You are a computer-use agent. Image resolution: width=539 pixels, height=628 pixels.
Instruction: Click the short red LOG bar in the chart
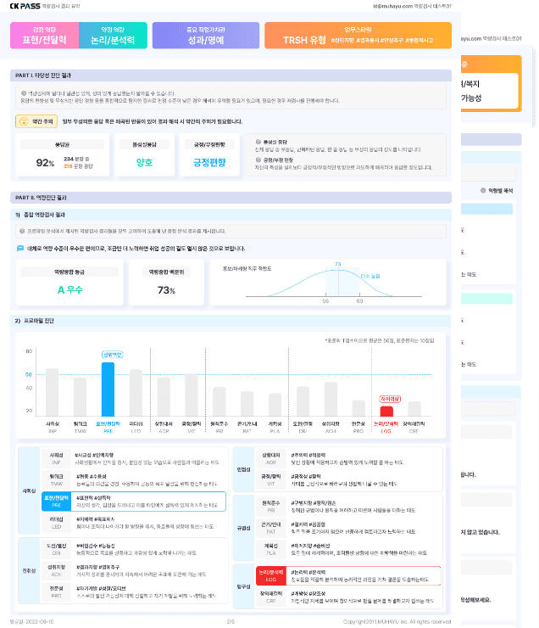(386, 411)
